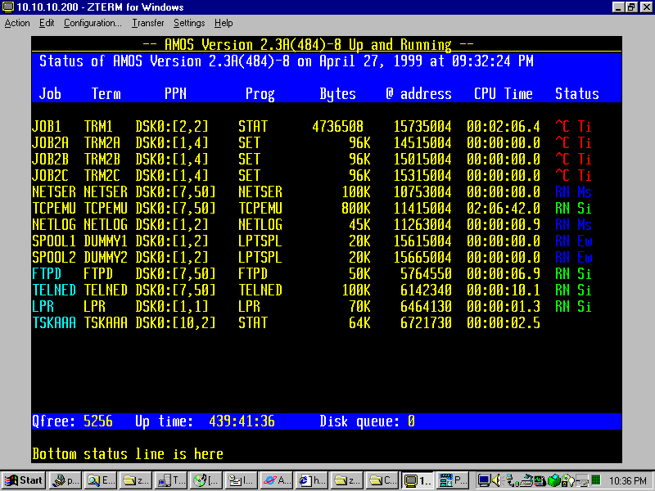Open the folder taskbar button labeled 'C...'
The width and height of the screenshot is (655, 491).
click(x=382, y=480)
